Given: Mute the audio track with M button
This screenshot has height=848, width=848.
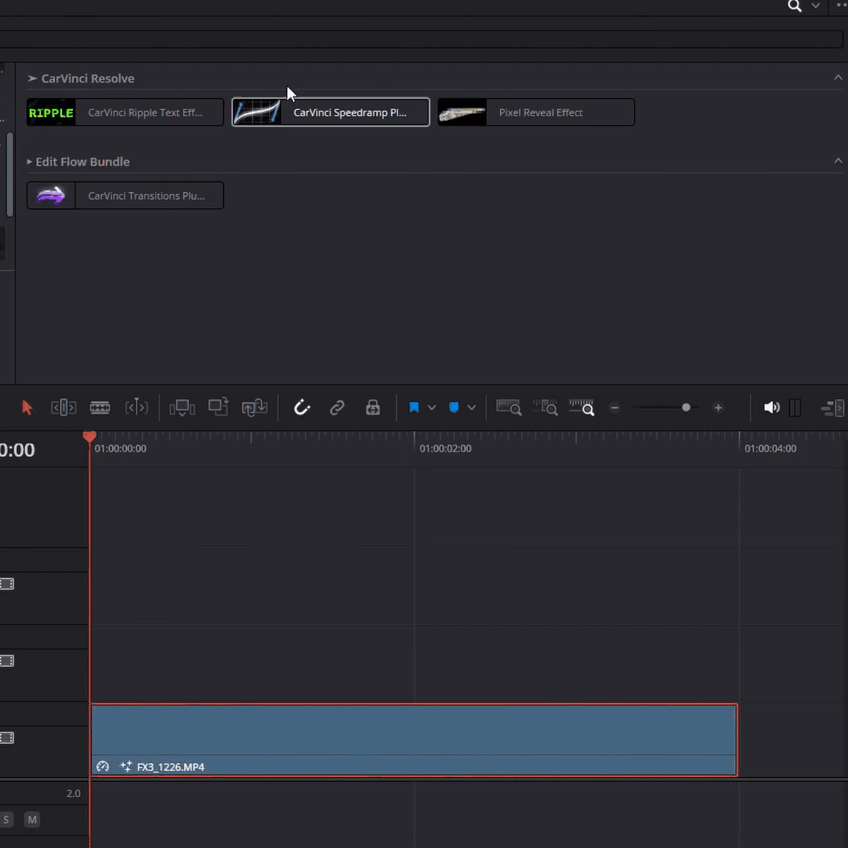Looking at the screenshot, I should tap(32, 820).
